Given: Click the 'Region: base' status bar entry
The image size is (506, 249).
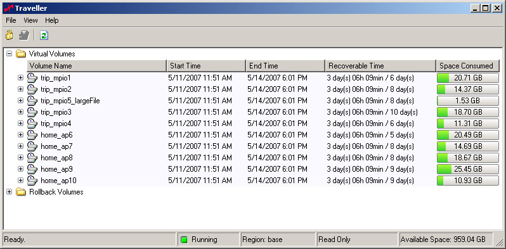Looking at the screenshot, I should 278,239.
